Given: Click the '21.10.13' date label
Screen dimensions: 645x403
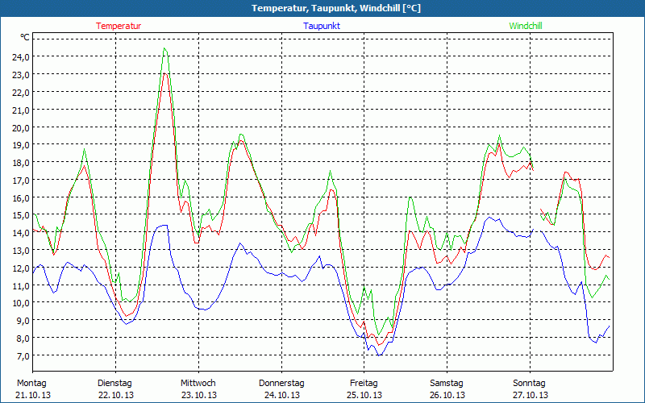Looking at the screenshot, I should 33,395.
